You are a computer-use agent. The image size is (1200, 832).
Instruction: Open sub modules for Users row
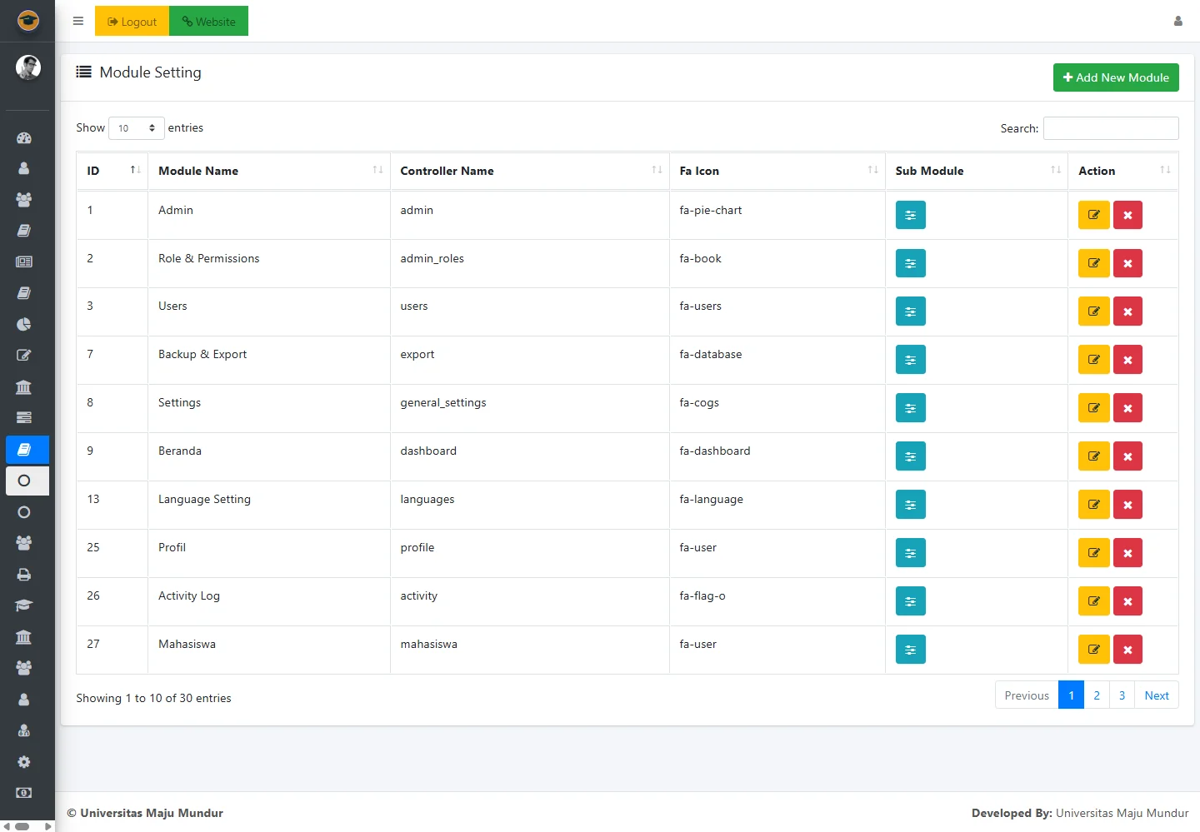(x=910, y=311)
